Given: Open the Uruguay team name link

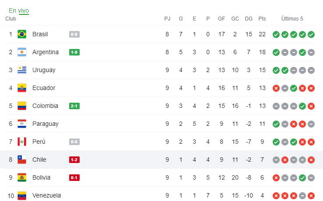Looking at the screenshot, I should [x=44, y=70].
